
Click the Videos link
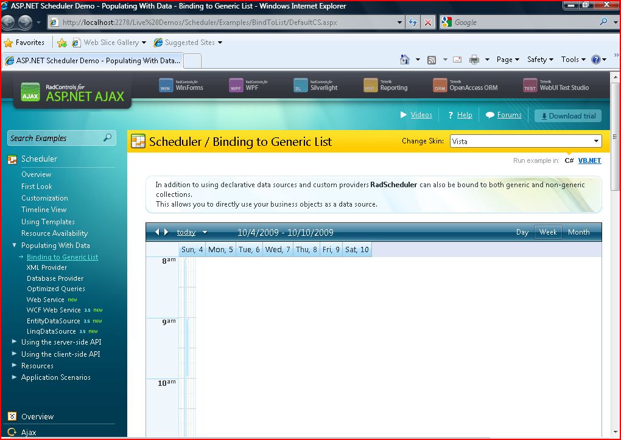(x=421, y=115)
